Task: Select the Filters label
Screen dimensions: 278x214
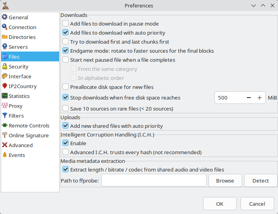Action: [x=16, y=116]
